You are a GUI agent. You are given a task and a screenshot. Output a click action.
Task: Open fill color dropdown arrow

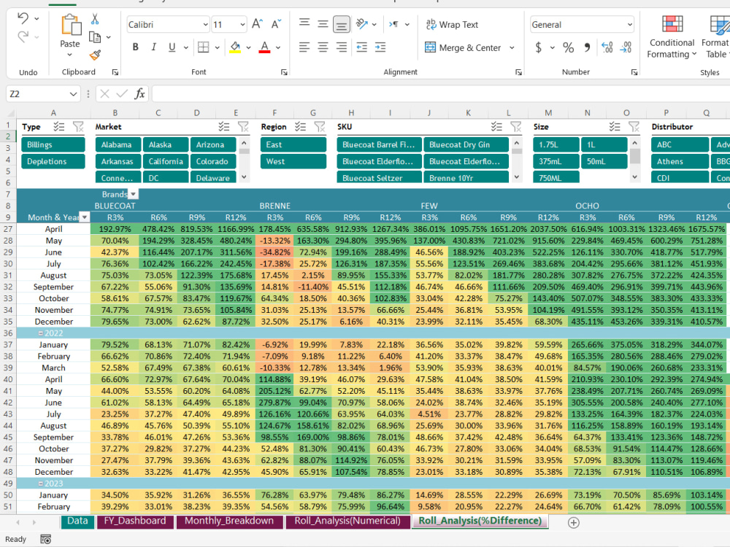(249, 47)
